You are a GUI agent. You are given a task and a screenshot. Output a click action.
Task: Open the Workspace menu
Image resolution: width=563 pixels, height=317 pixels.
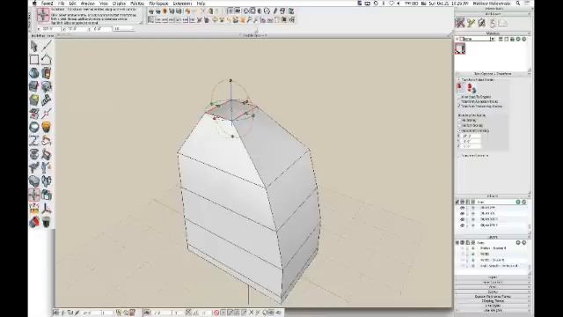pos(158,4)
